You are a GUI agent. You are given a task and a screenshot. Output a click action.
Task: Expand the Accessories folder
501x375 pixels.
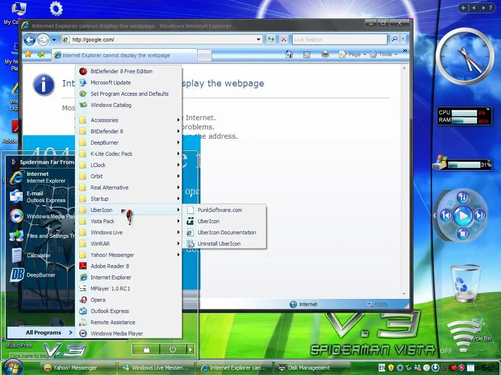[129, 120]
